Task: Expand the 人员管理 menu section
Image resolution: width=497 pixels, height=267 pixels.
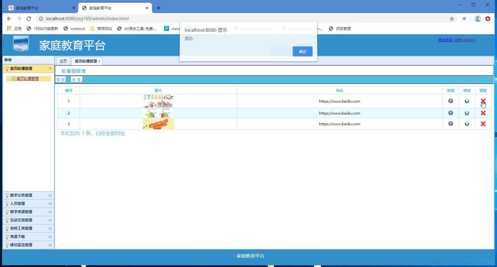Action: tap(50, 204)
